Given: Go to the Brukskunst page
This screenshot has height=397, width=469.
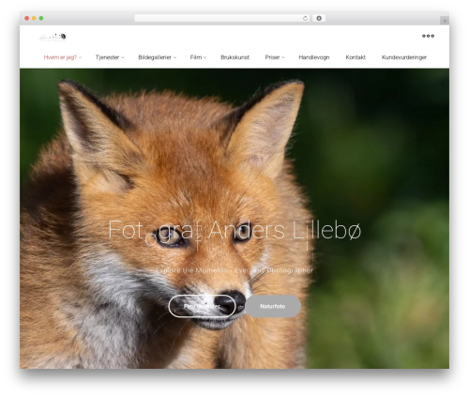Looking at the screenshot, I should (x=234, y=57).
